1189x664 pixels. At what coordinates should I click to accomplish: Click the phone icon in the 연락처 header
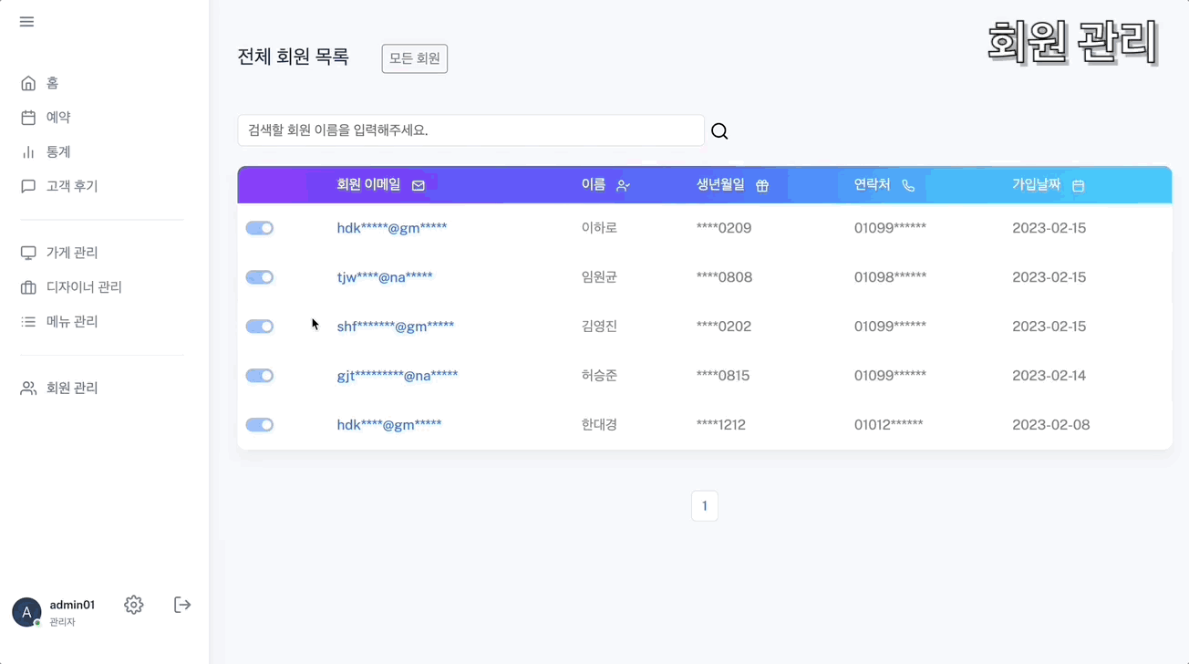point(908,185)
